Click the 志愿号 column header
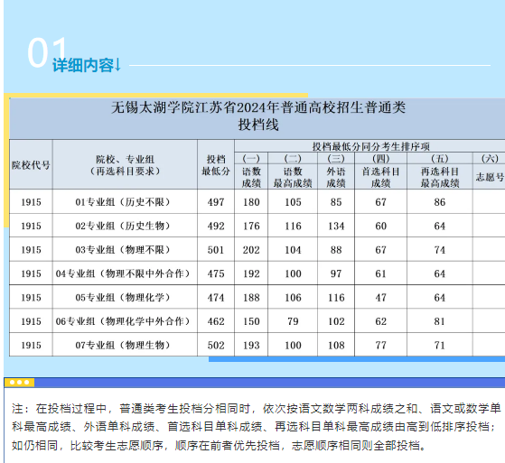505x463 pixels. 490,177
